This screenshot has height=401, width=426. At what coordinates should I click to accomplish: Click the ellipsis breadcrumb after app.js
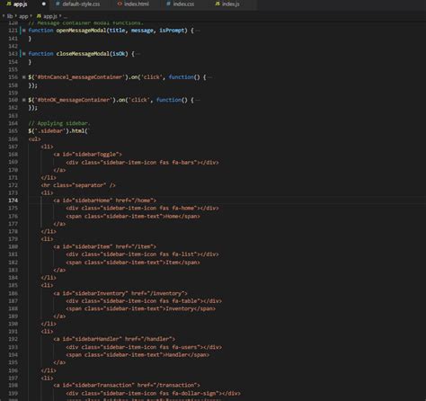66,16
